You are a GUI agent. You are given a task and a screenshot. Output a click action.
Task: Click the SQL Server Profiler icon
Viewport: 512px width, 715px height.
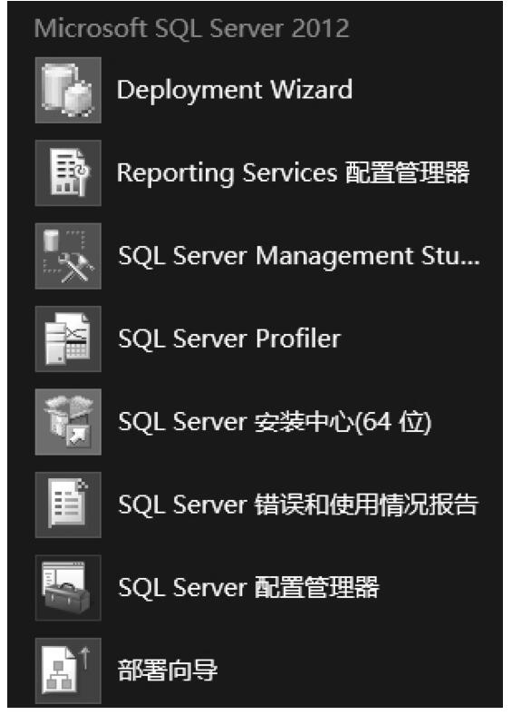click(x=68, y=338)
